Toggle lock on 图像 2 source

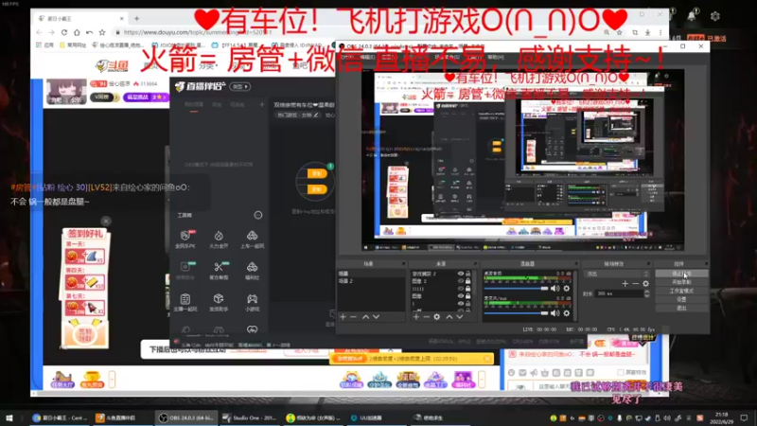467,281
